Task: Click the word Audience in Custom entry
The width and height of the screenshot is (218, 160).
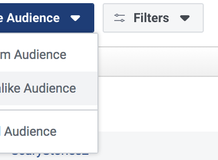Action: coord(40,55)
